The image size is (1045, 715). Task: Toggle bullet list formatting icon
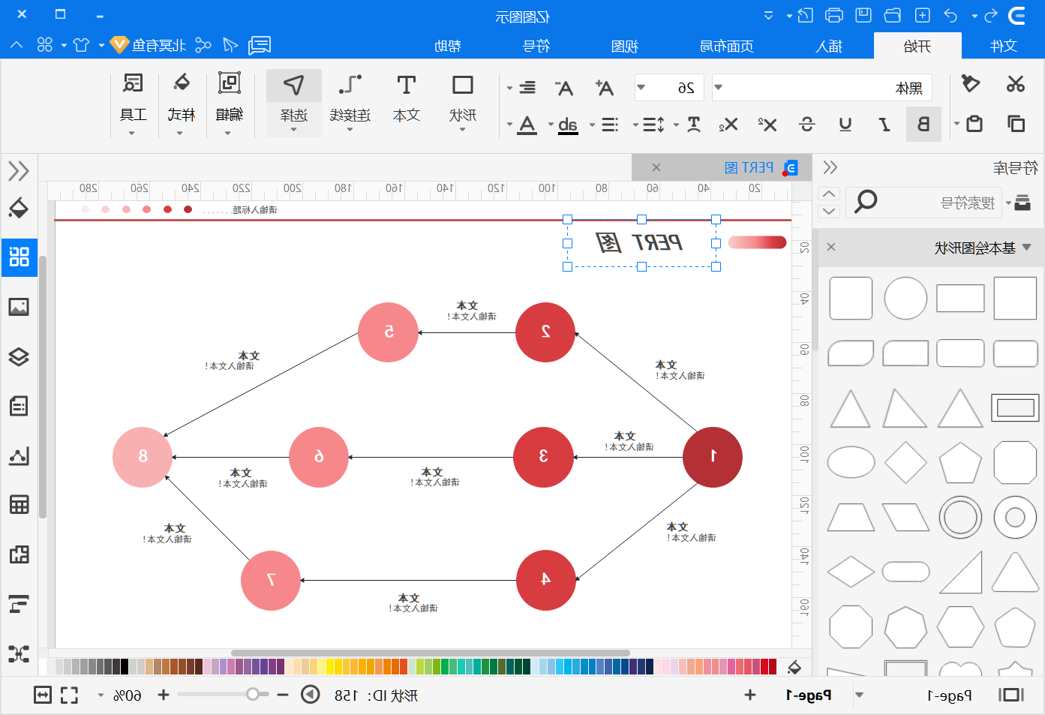point(610,125)
